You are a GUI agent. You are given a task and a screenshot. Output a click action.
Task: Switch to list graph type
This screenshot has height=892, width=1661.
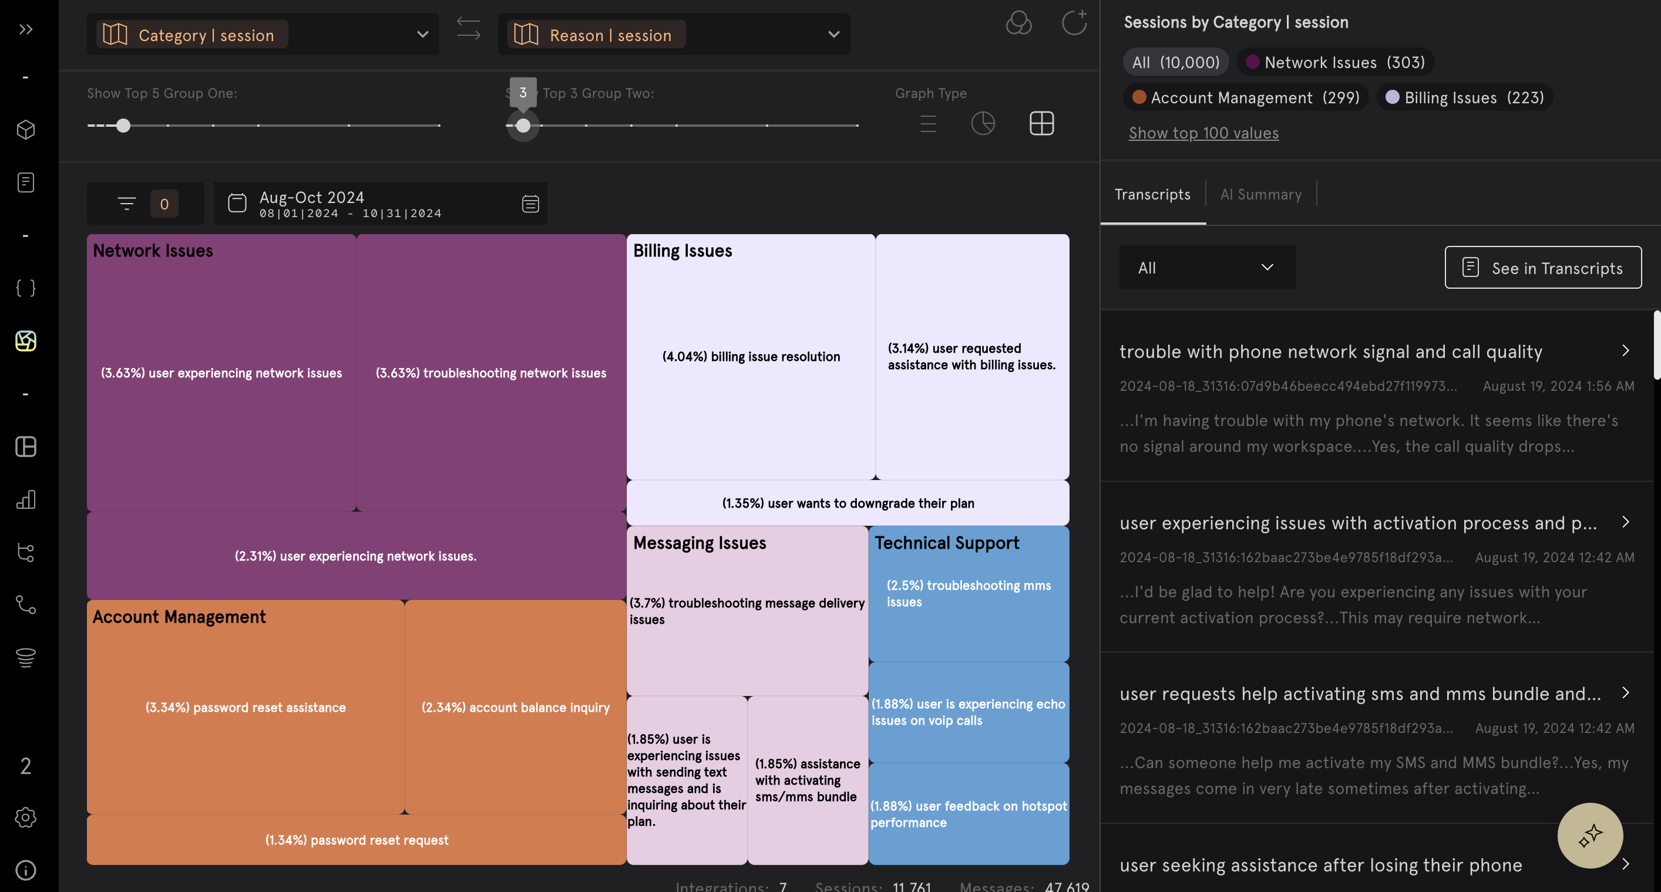928,123
